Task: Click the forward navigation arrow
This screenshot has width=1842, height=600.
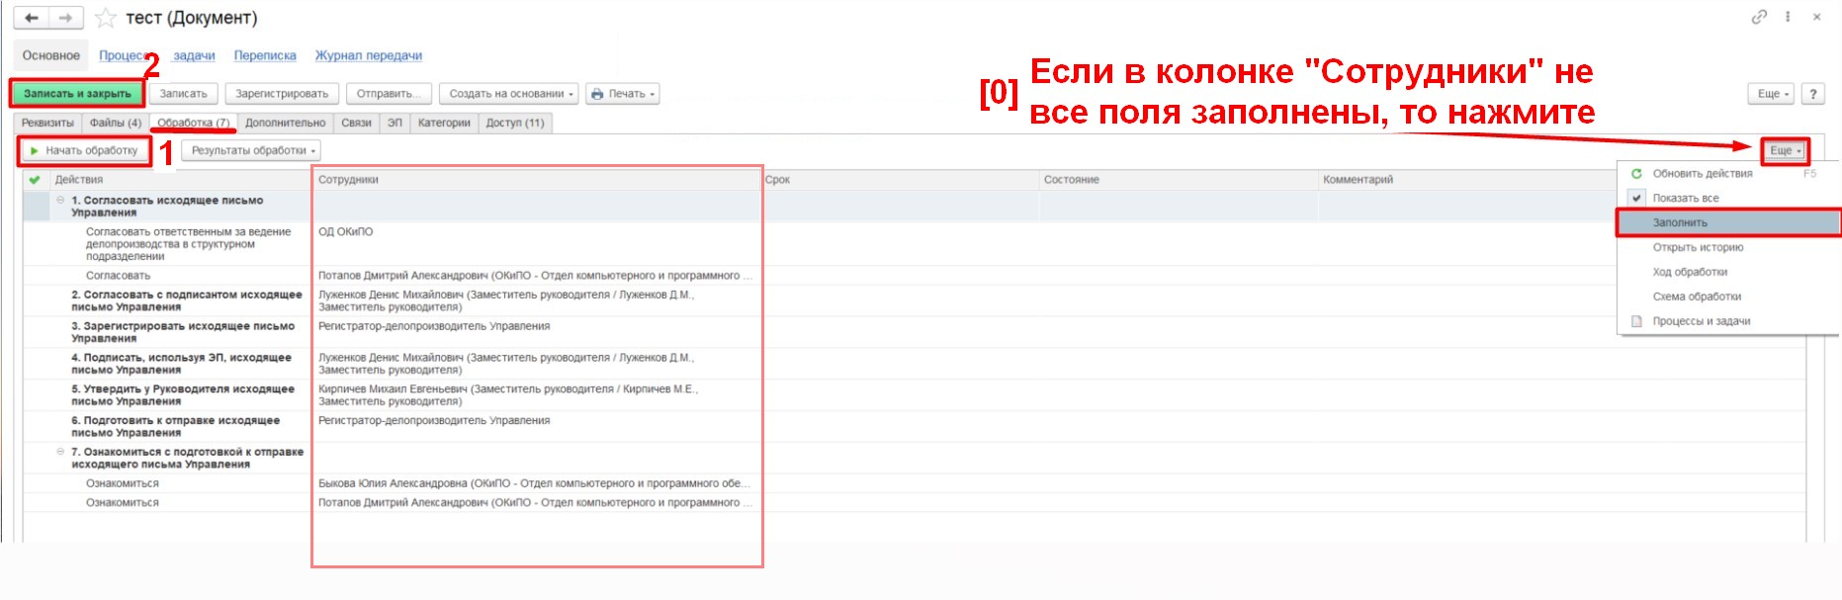Action: click(65, 19)
